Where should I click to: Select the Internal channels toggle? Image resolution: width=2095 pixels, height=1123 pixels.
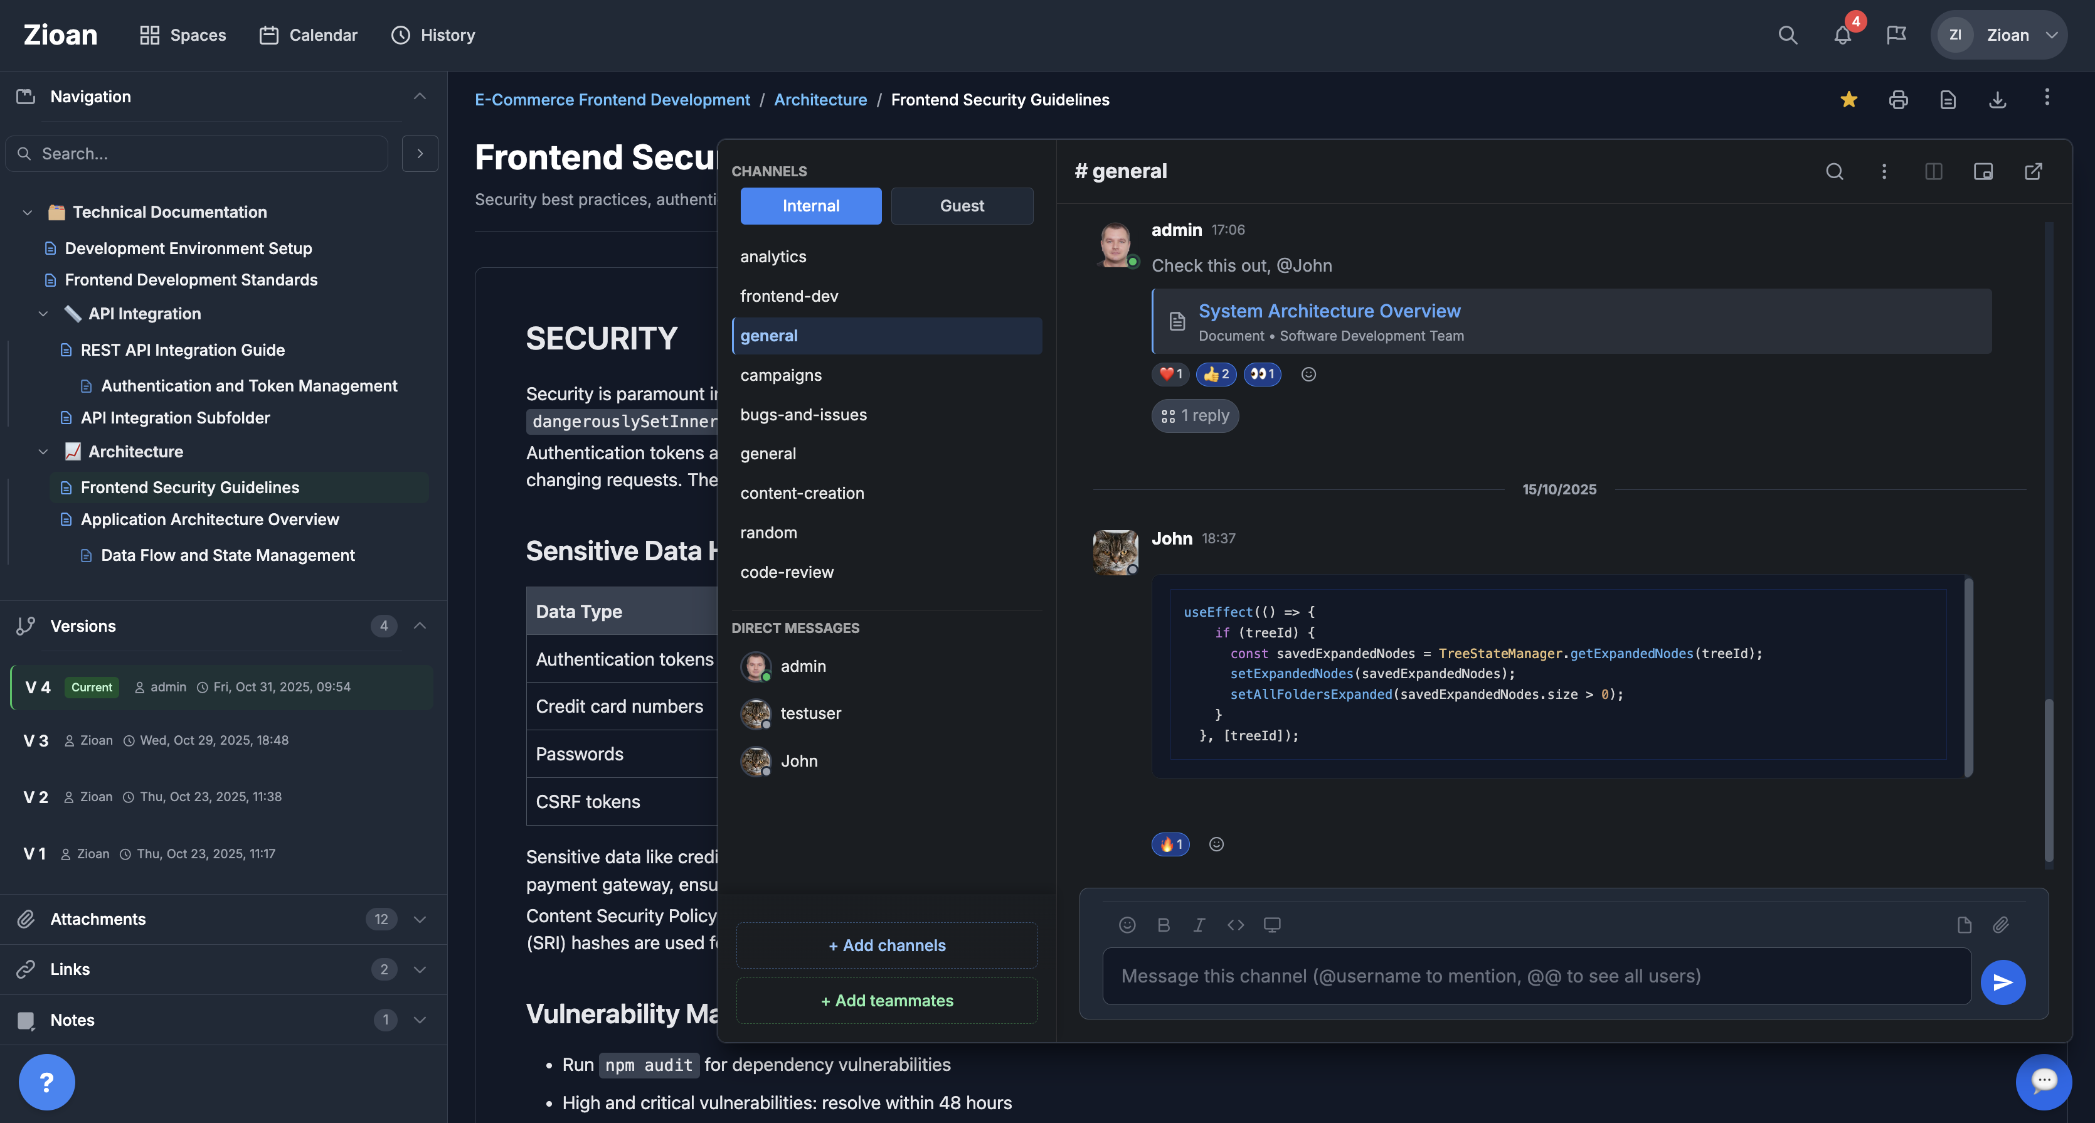(810, 206)
